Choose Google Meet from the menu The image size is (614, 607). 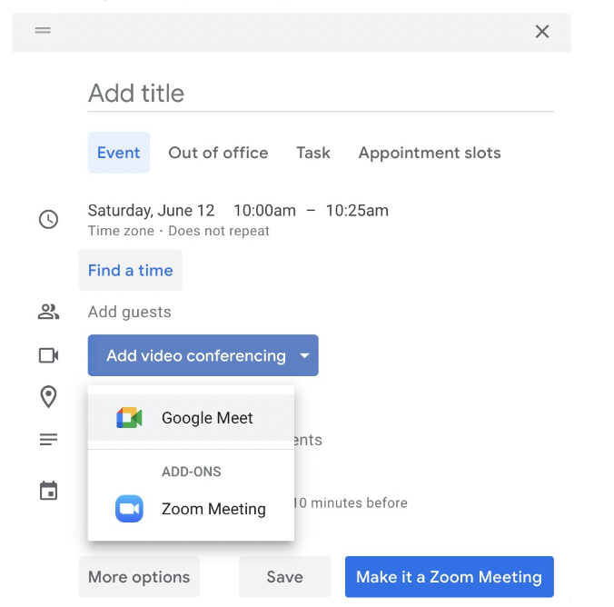(x=191, y=418)
